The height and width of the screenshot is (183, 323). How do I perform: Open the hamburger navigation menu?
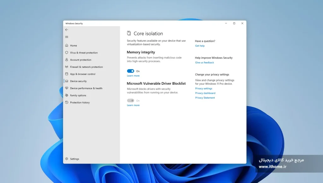point(67,37)
